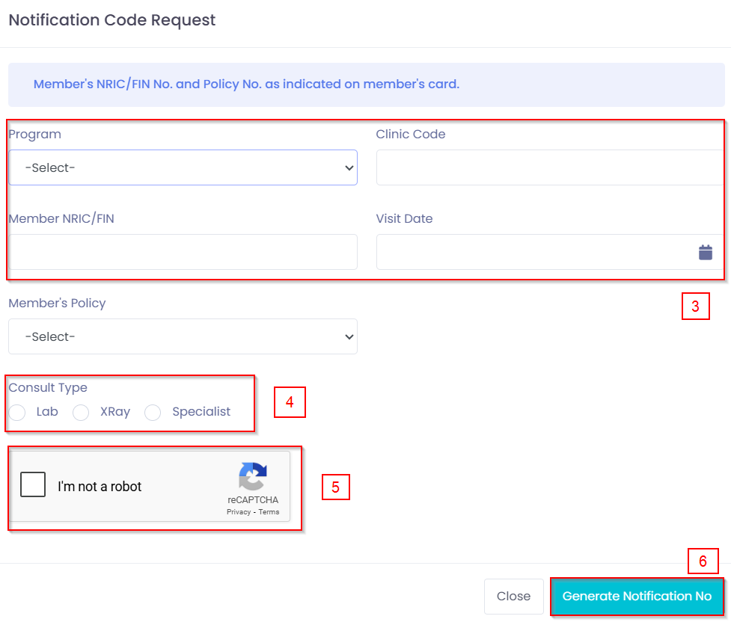The height and width of the screenshot is (622, 731).
Task: Click the Member NRIC/FIN input field
Action: 183,252
